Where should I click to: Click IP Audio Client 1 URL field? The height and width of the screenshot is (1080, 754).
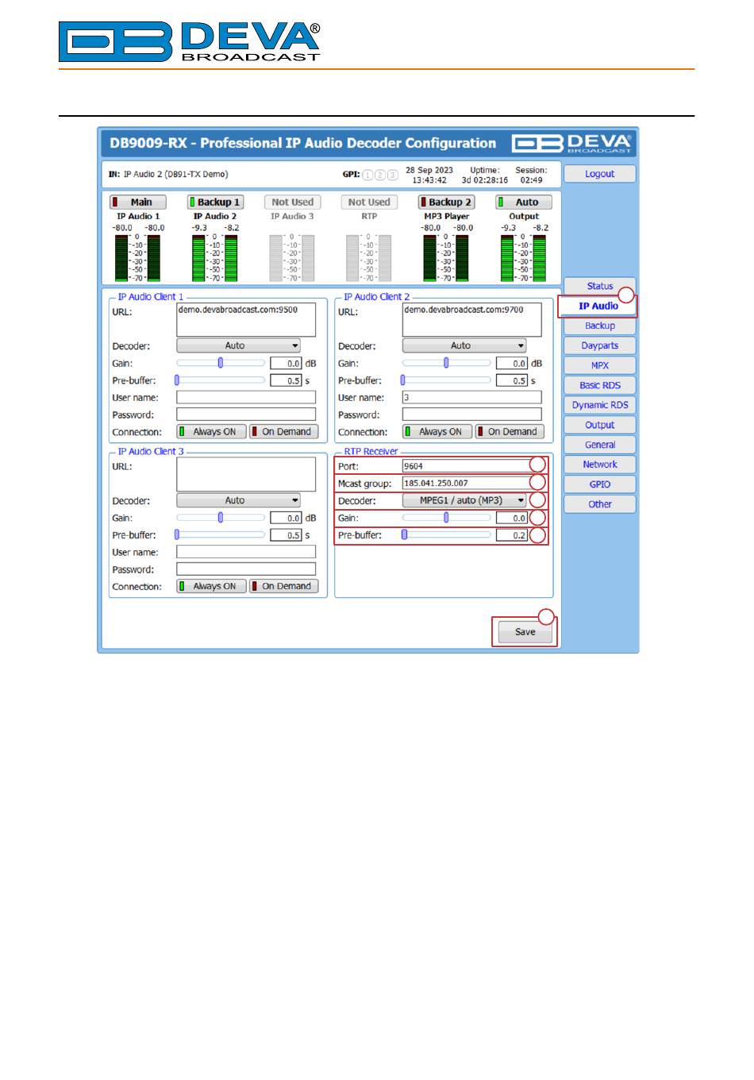(246, 319)
